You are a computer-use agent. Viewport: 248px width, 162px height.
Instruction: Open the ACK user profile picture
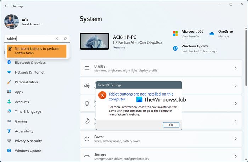(12, 22)
